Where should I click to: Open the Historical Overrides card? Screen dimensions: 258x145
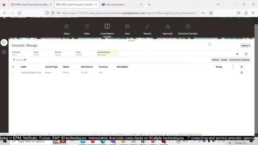(187, 29)
